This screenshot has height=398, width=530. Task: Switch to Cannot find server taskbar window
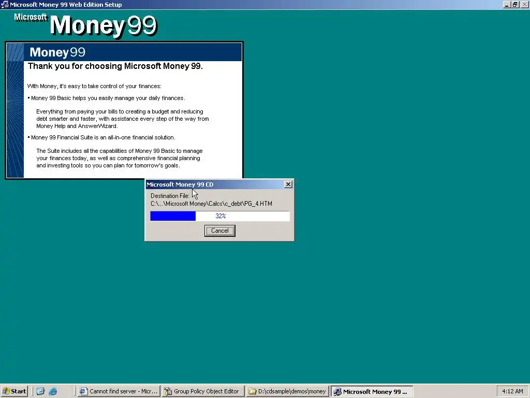pyautogui.click(x=119, y=392)
